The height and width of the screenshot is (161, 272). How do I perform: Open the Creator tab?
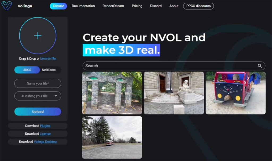[58, 6]
